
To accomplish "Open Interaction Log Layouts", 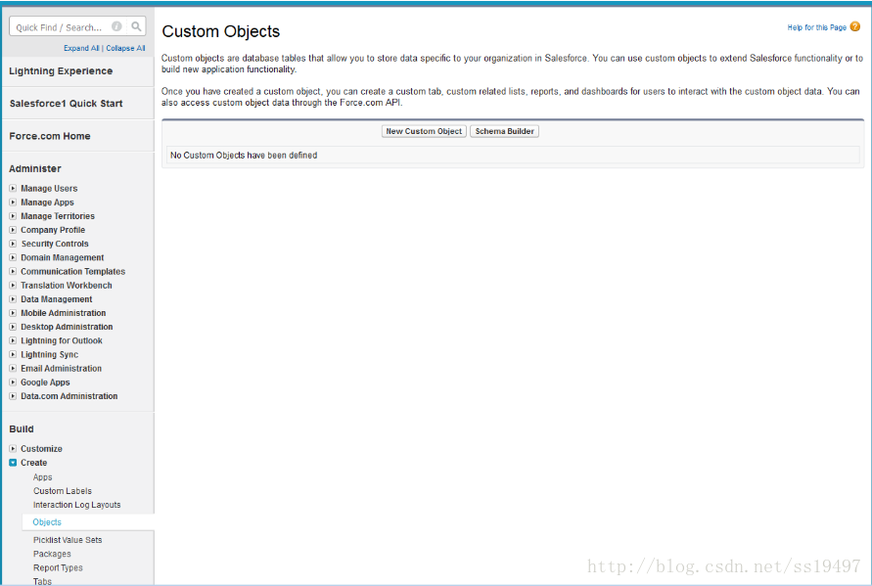I will click(x=76, y=505).
